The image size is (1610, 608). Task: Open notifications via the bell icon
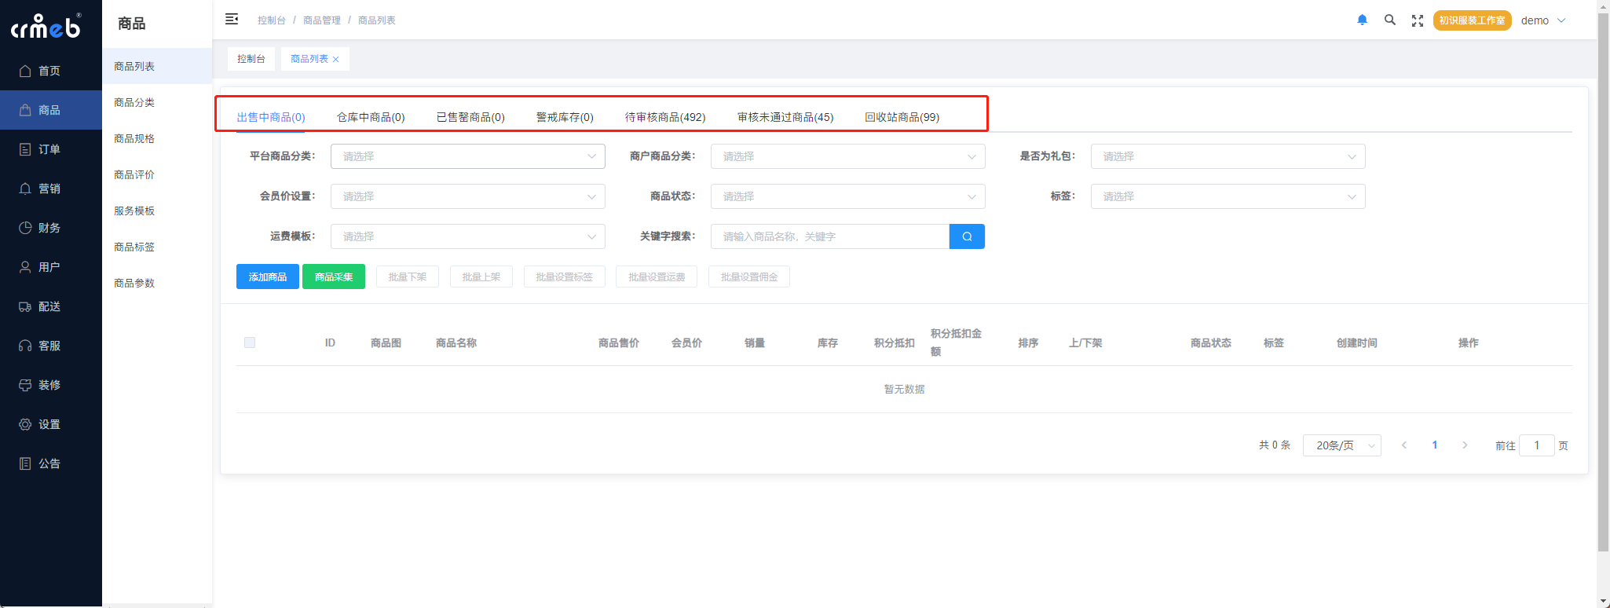1362,20
